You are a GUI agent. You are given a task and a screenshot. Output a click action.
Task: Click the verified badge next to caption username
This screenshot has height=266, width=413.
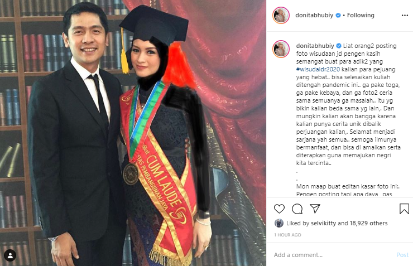[x=338, y=46]
